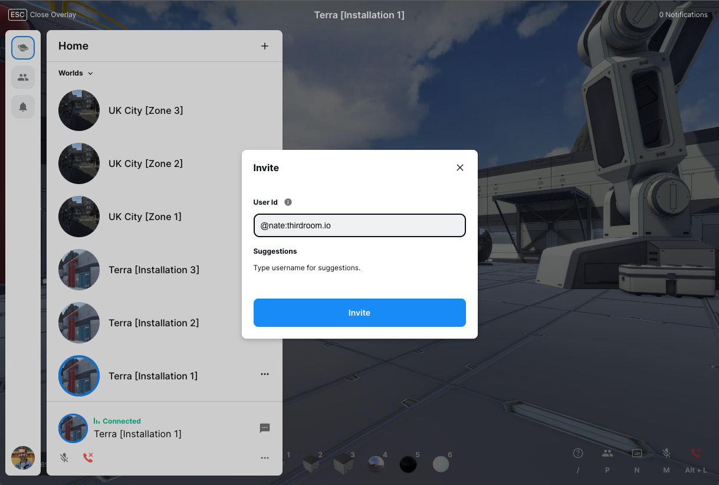Screen dimensions: 719x485
Task: Open chat for connected Terra world
Action: pos(265,428)
